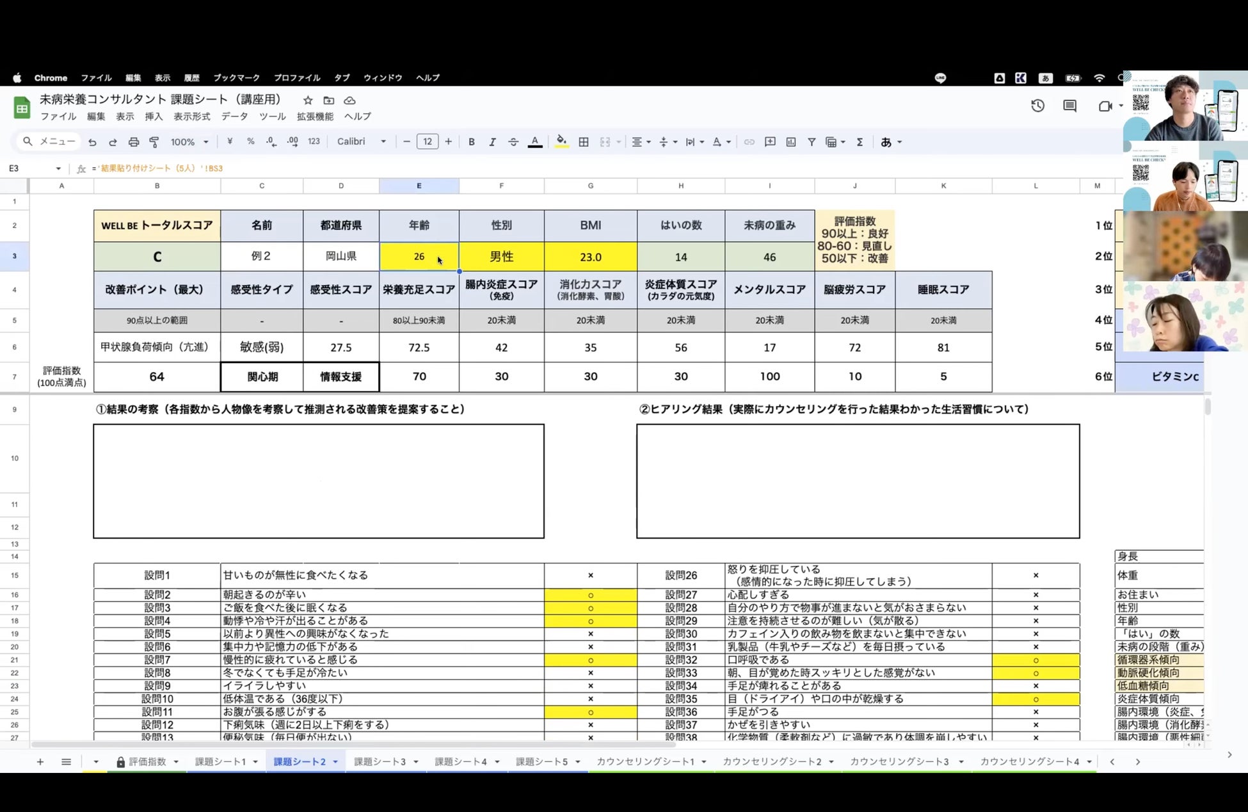
Task: Toggle italic formatting
Action: click(x=492, y=142)
